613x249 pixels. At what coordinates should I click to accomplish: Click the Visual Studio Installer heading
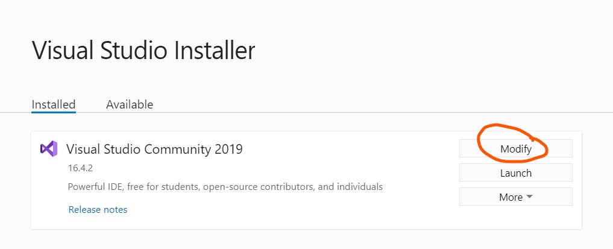143,50
